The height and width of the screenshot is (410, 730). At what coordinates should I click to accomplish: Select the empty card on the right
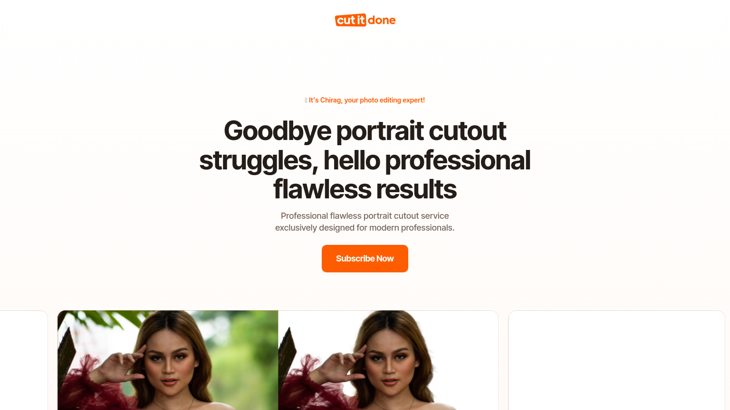pyautogui.click(x=616, y=360)
